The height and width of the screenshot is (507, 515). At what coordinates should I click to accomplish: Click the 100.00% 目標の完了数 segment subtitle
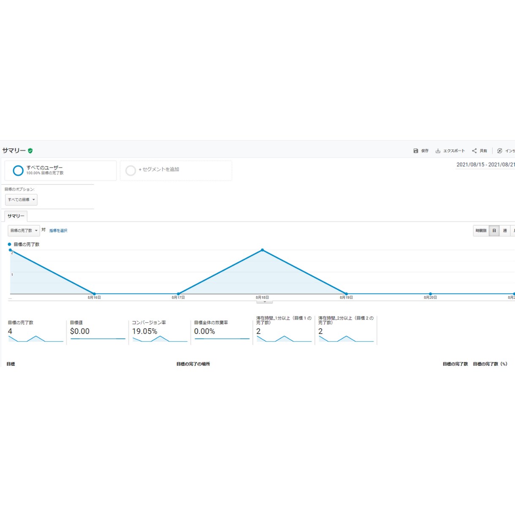pos(45,173)
